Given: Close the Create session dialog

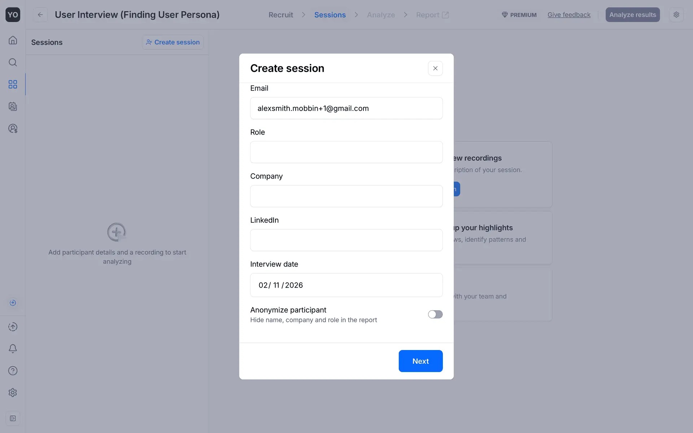Looking at the screenshot, I should (x=435, y=68).
